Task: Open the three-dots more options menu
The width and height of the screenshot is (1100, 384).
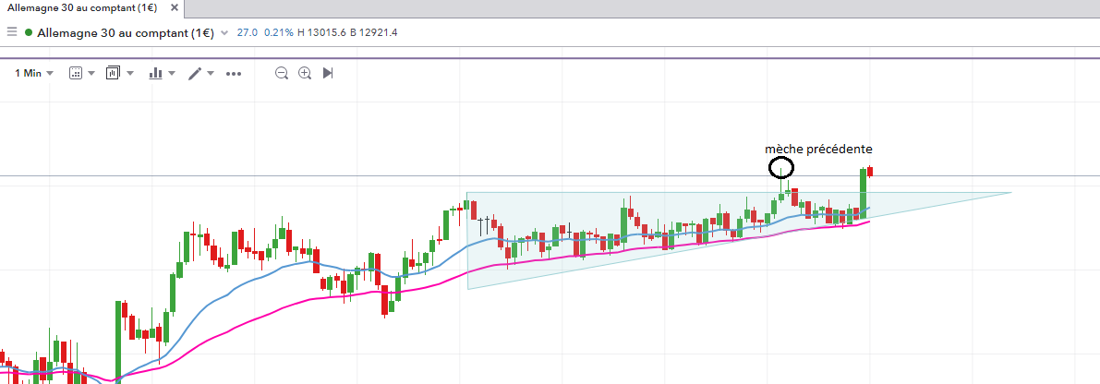Action: [233, 73]
